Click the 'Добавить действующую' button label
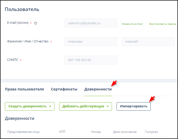Viewport: 178px width, 139px height. pyautogui.click(x=83, y=106)
